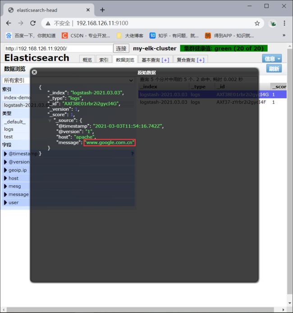Screen dimensions: 293x313
Task: Select the index-demo index
Action: point(17,98)
